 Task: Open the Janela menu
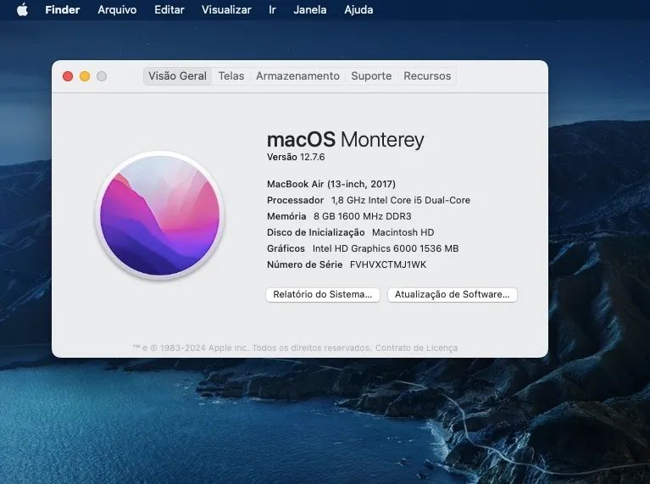309,10
